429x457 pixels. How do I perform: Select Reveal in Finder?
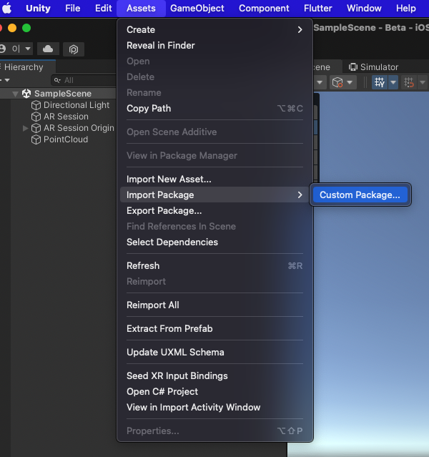tap(214, 46)
